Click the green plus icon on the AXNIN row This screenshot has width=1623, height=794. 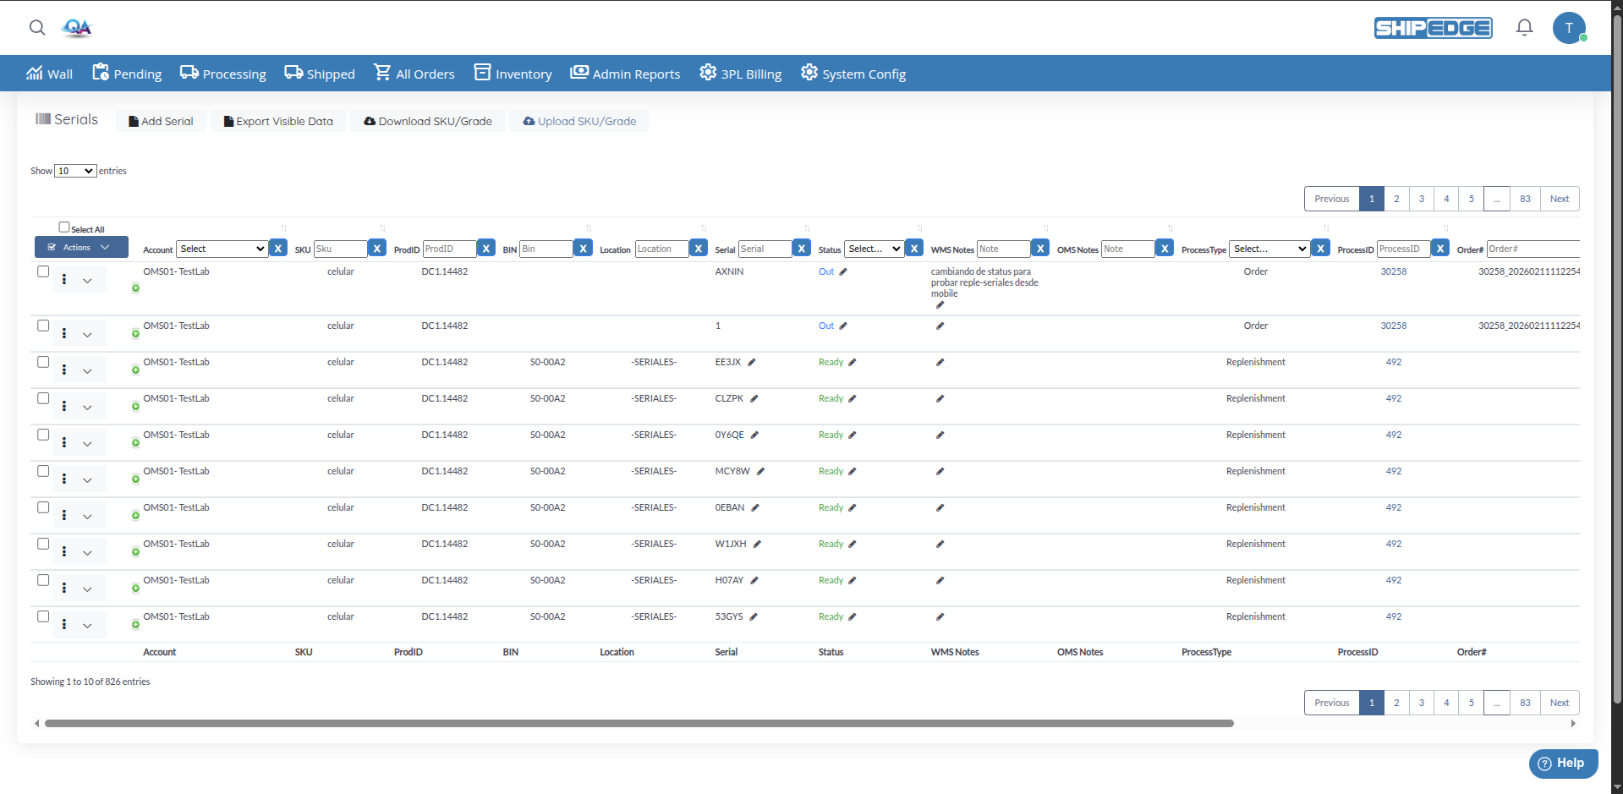[135, 289]
